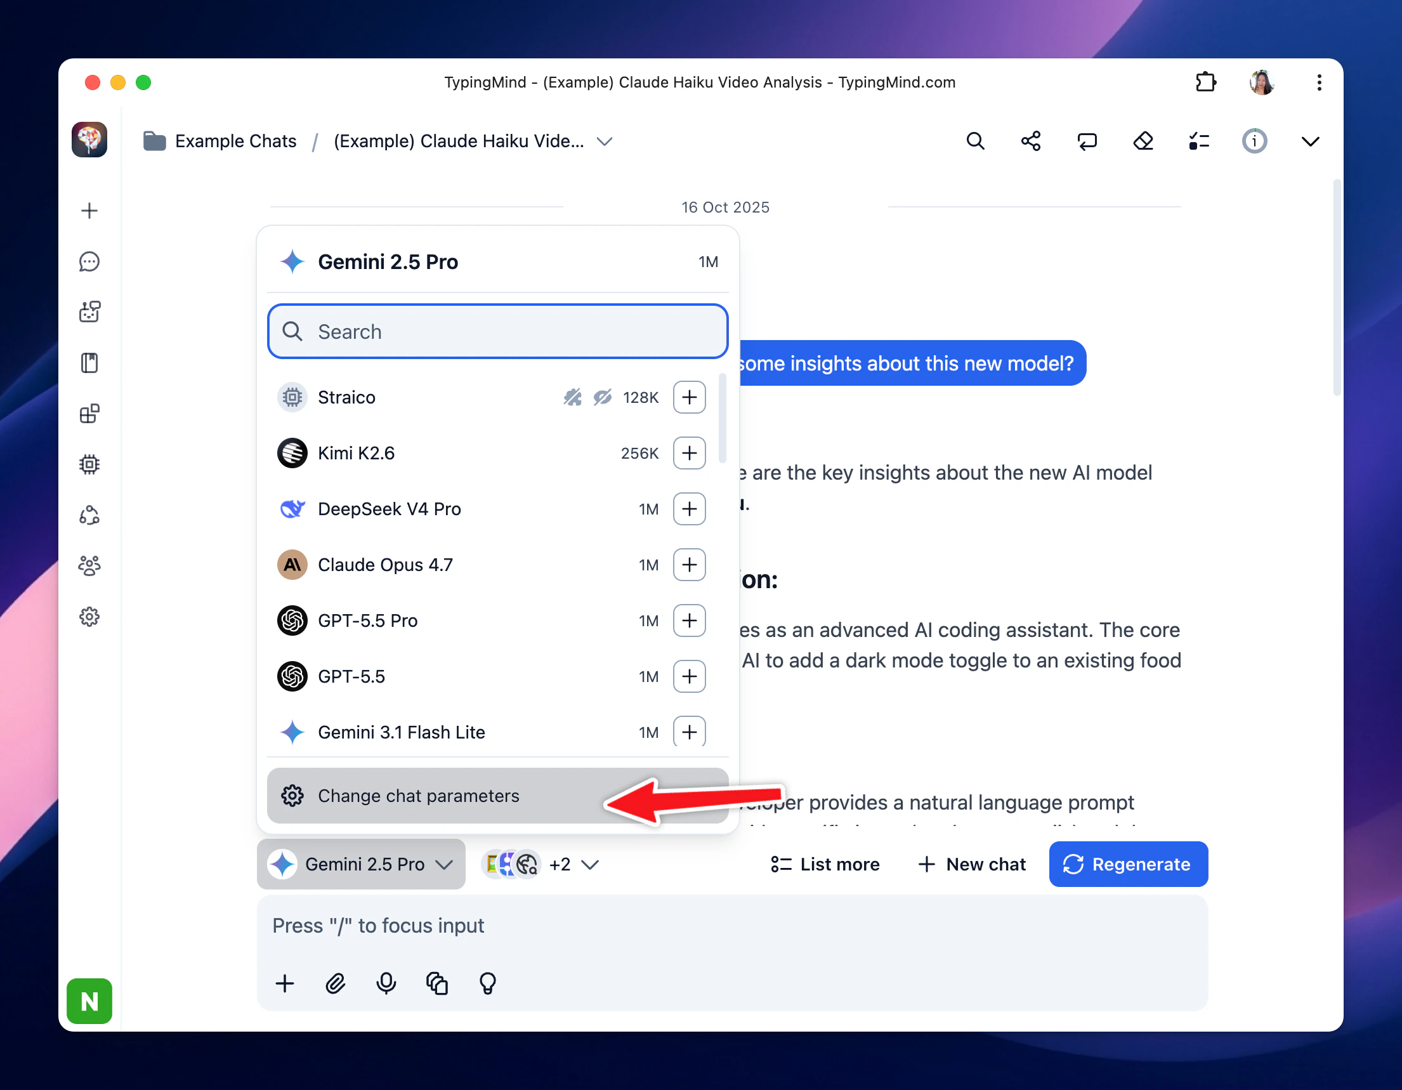The width and height of the screenshot is (1402, 1090).
Task: Open the Plugins blocks icon in sidebar
Action: tap(89, 414)
